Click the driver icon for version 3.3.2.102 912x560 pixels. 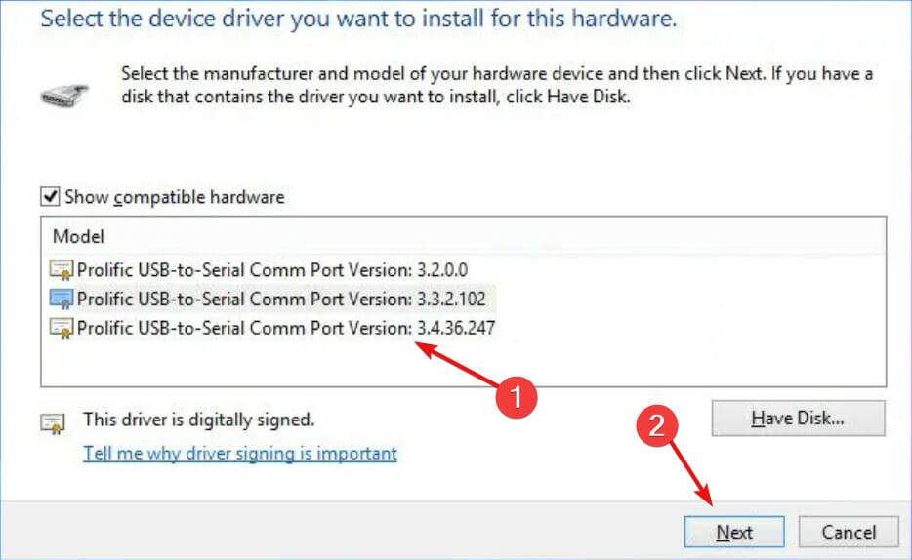[62, 299]
